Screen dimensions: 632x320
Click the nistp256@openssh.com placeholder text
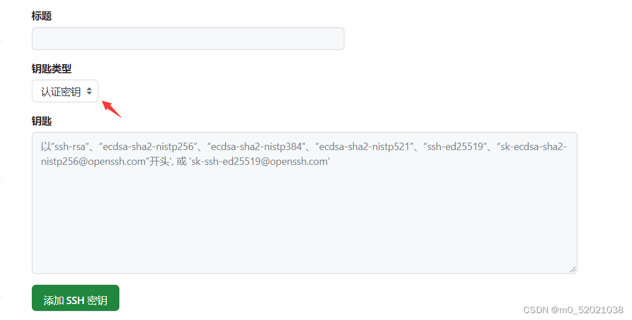[93, 161]
